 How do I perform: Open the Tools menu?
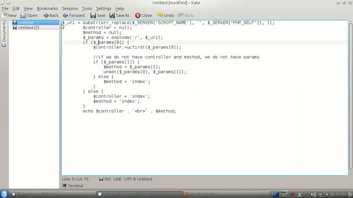pos(87,9)
